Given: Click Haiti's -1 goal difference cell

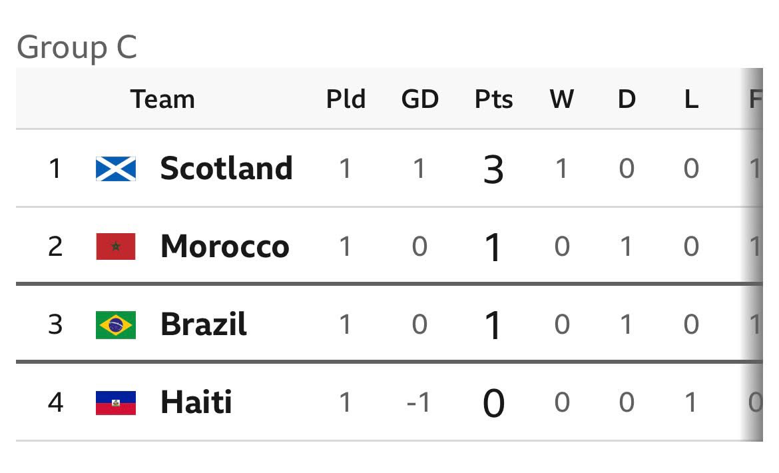Looking at the screenshot, I should pos(418,402).
